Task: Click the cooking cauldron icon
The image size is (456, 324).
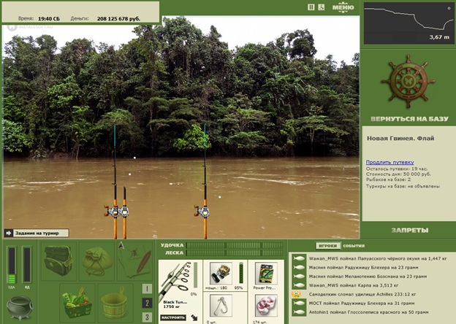Action: [x=20, y=308]
